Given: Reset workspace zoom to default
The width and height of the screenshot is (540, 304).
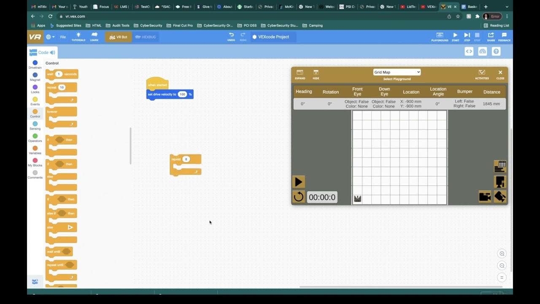Looking at the screenshot, I should [502, 277].
